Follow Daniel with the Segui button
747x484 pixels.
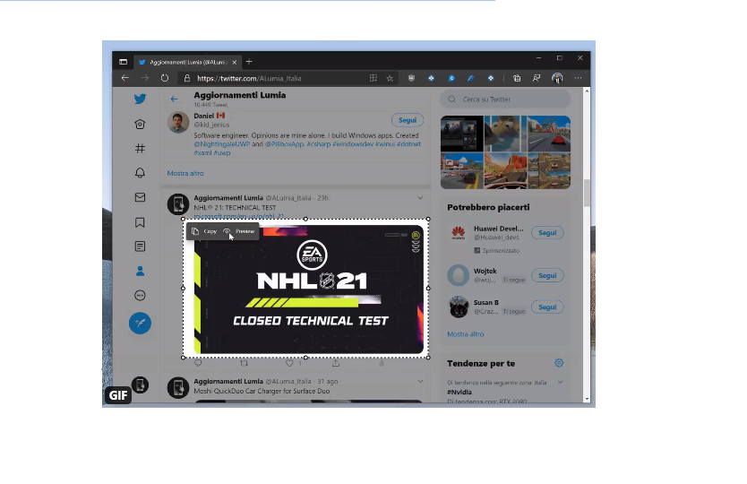(x=407, y=120)
